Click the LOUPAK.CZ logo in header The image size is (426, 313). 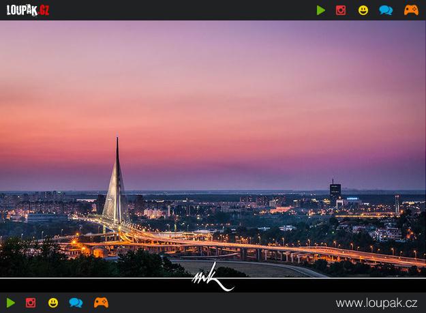tap(28, 10)
